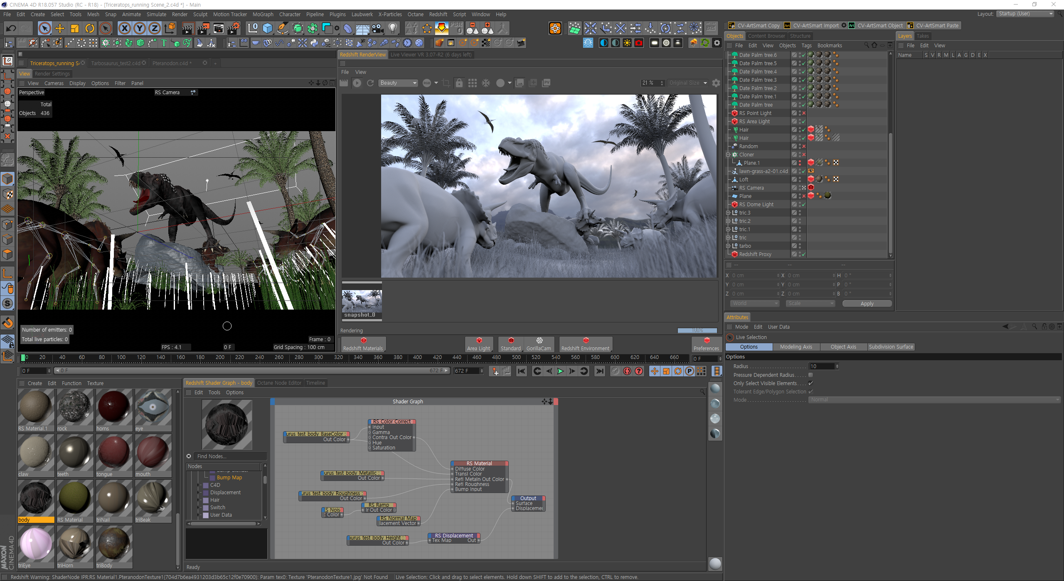Click the Rendering progress bar
Viewport: 1064px width, 581px height.
(x=697, y=330)
